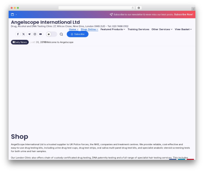Image resolution: width=204 pixels, height=172 pixels.
Task: Visit the Facebook social icon
Action: (x=18, y=34)
